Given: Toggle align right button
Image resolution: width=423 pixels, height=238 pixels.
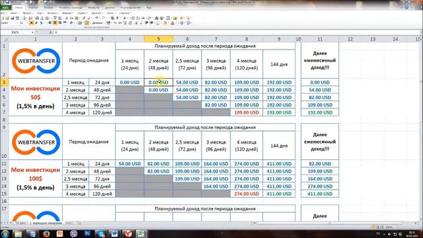Looking at the screenshot, I should 60,22.
